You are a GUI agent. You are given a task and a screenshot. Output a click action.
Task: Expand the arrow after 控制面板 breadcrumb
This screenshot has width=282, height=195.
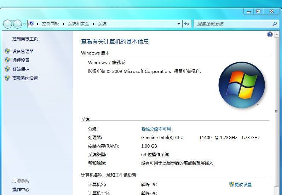pos(63,24)
